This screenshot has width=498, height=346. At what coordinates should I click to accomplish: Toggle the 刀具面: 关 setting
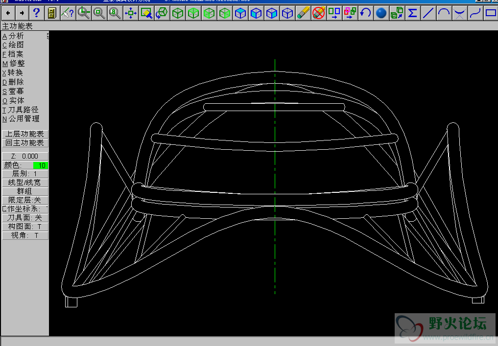(25, 217)
